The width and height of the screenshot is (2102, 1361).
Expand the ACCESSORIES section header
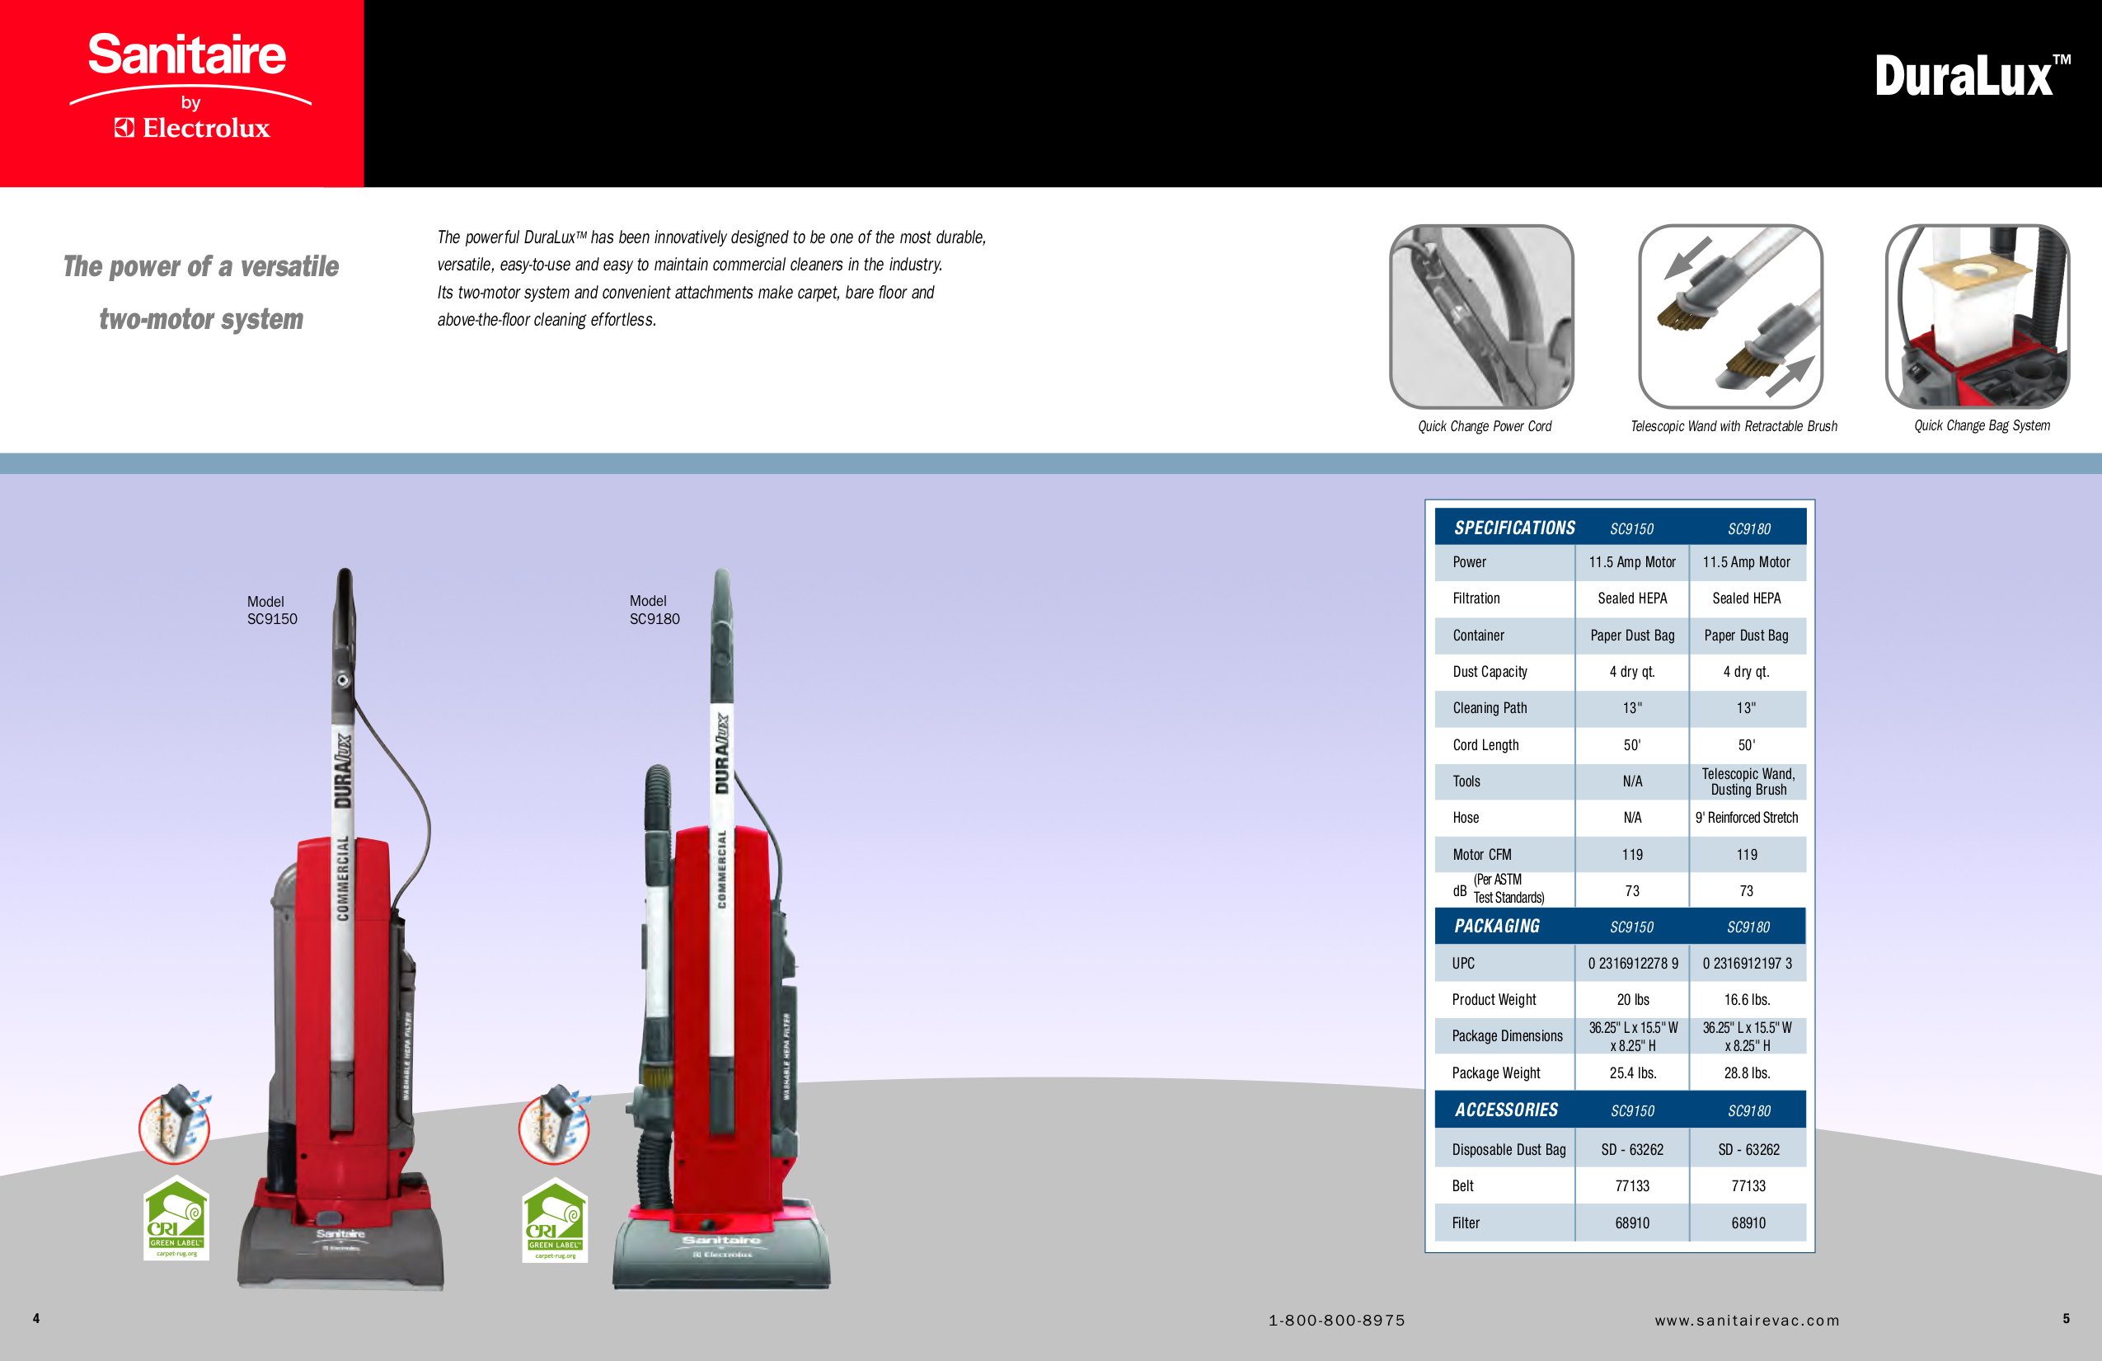(1506, 1110)
